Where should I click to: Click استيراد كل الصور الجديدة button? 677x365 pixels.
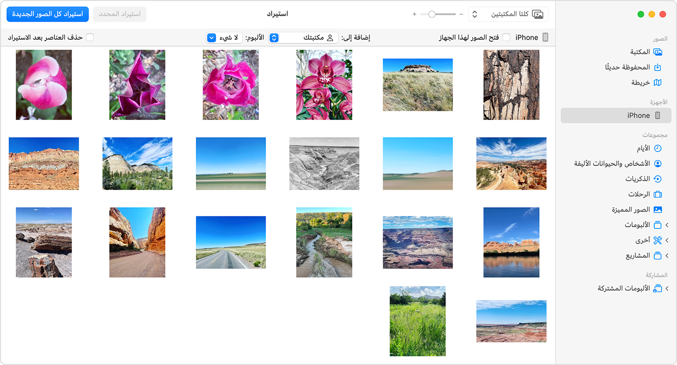click(47, 14)
